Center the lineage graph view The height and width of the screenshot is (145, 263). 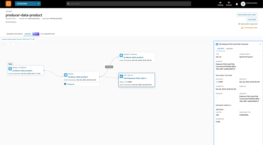click(x=11, y=44)
